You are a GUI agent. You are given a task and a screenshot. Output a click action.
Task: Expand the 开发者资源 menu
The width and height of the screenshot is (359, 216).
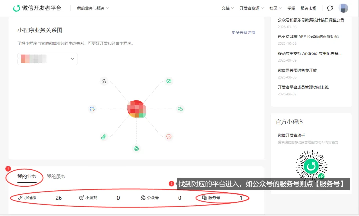click(251, 8)
